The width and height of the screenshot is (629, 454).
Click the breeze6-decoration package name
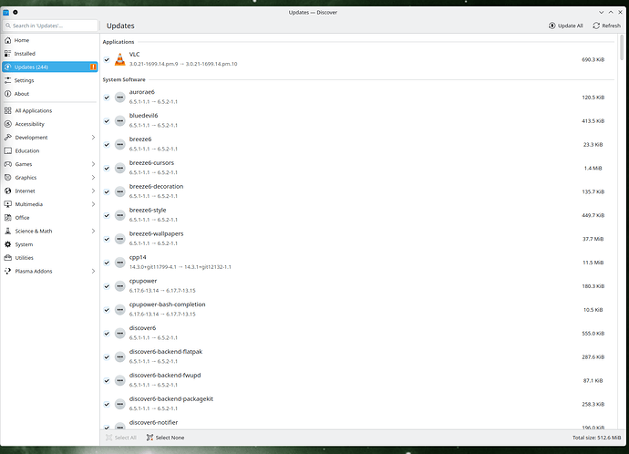pyautogui.click(x=156, y=187)
